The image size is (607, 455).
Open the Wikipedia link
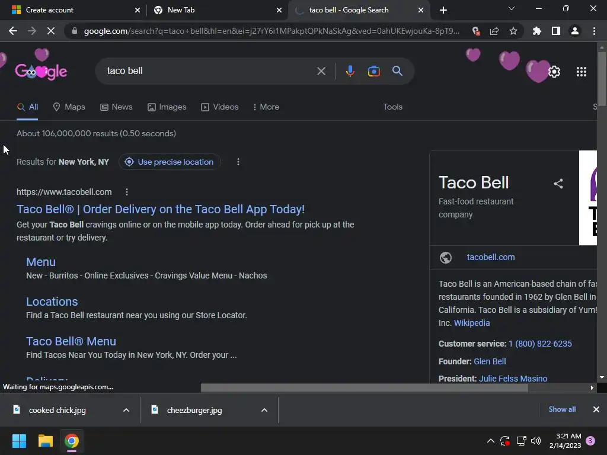click(471, 323)
